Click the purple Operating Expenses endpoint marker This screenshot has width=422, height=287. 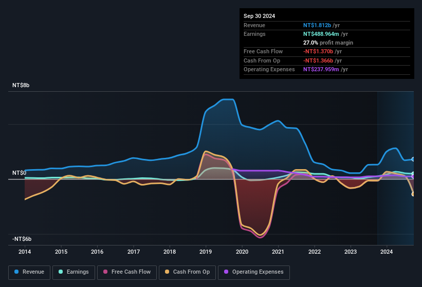(x=413, y=176)
